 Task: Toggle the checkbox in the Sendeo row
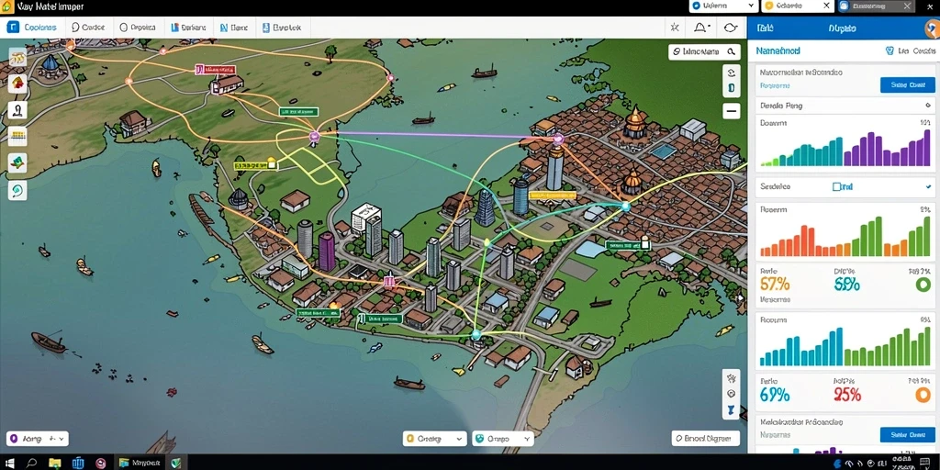tap(837, 187)
